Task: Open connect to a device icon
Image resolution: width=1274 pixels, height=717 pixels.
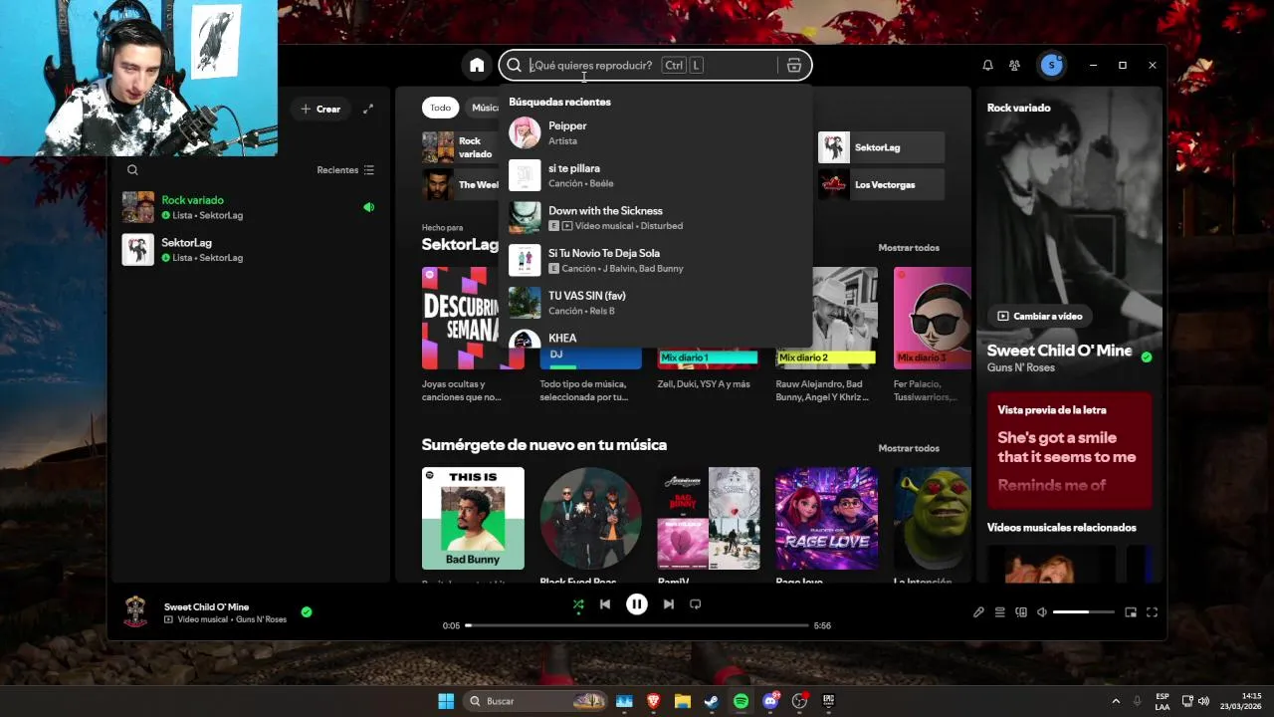Action: pyautogui.click(x=1021, y=612)
